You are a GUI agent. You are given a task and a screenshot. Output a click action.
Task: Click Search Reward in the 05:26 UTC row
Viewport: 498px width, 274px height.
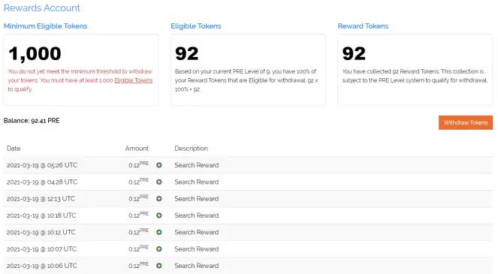197,165
